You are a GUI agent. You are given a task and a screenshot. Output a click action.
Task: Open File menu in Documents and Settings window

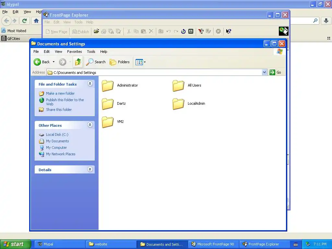[x=36, y=52]
